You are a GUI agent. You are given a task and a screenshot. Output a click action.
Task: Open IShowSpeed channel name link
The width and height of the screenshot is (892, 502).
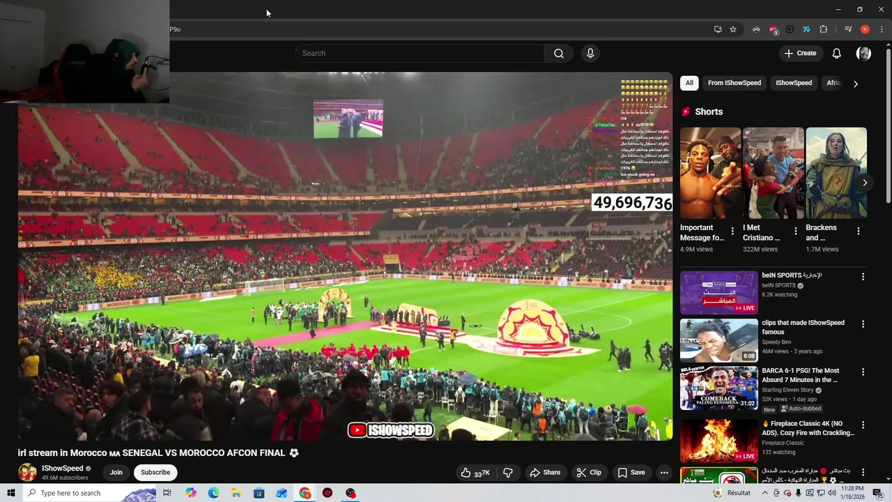coord(62,469)
